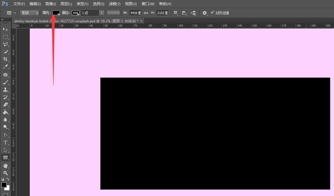Select the Move tool

click(5, 29)
